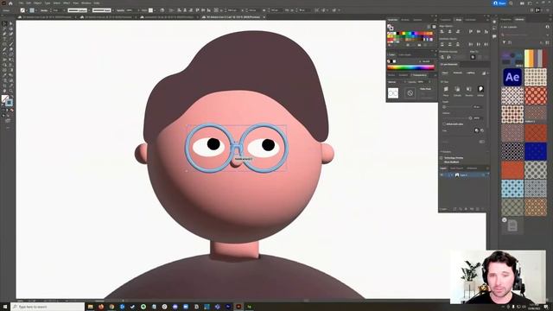
Task: Open the Window menu
Action: (x=86, y=3)
